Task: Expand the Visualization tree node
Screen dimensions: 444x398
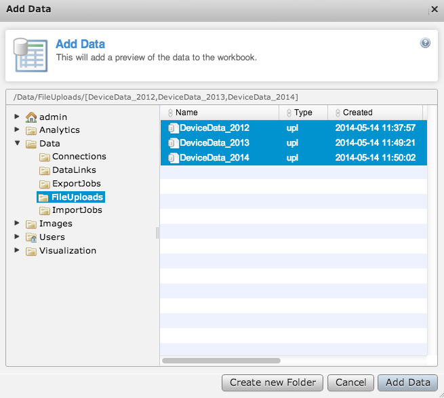Action: (17, 250)
